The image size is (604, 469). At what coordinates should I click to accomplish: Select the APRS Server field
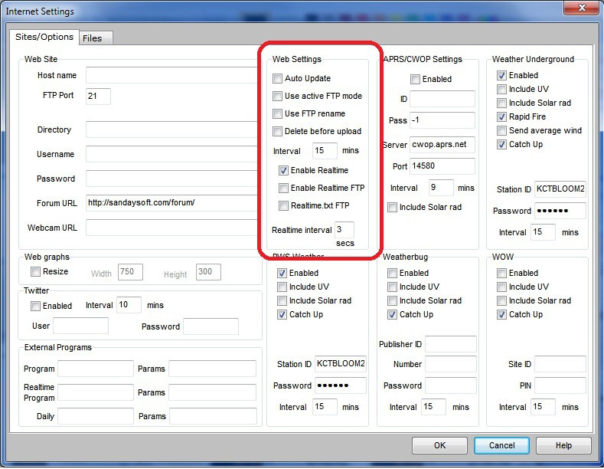(442, 145)
